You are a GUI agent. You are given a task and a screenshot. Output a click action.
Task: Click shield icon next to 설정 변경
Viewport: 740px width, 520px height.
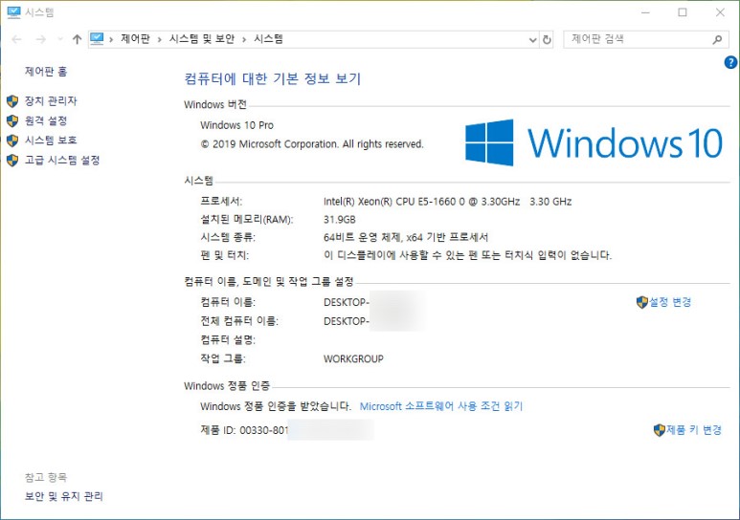(x=641, y=302)
